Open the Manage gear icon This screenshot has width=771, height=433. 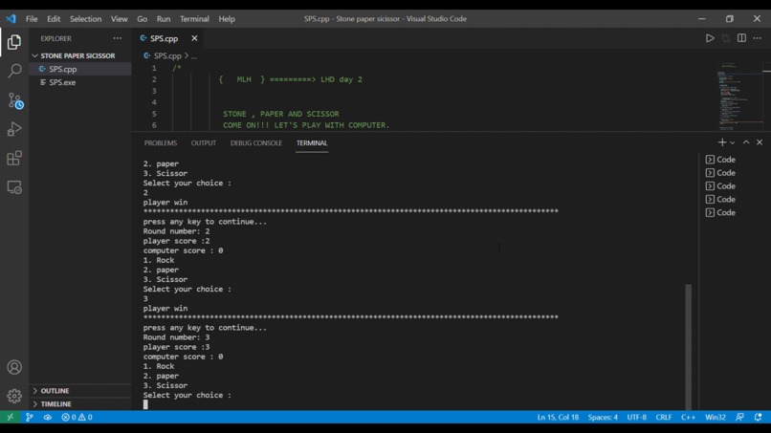(x=14, y=396)
